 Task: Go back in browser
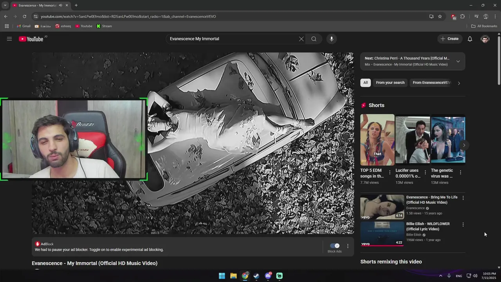(5, 16)
